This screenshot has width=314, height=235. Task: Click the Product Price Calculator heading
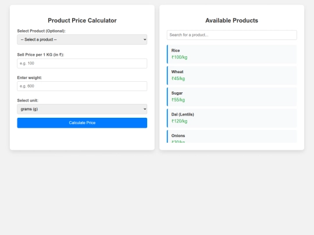(82, 20)
